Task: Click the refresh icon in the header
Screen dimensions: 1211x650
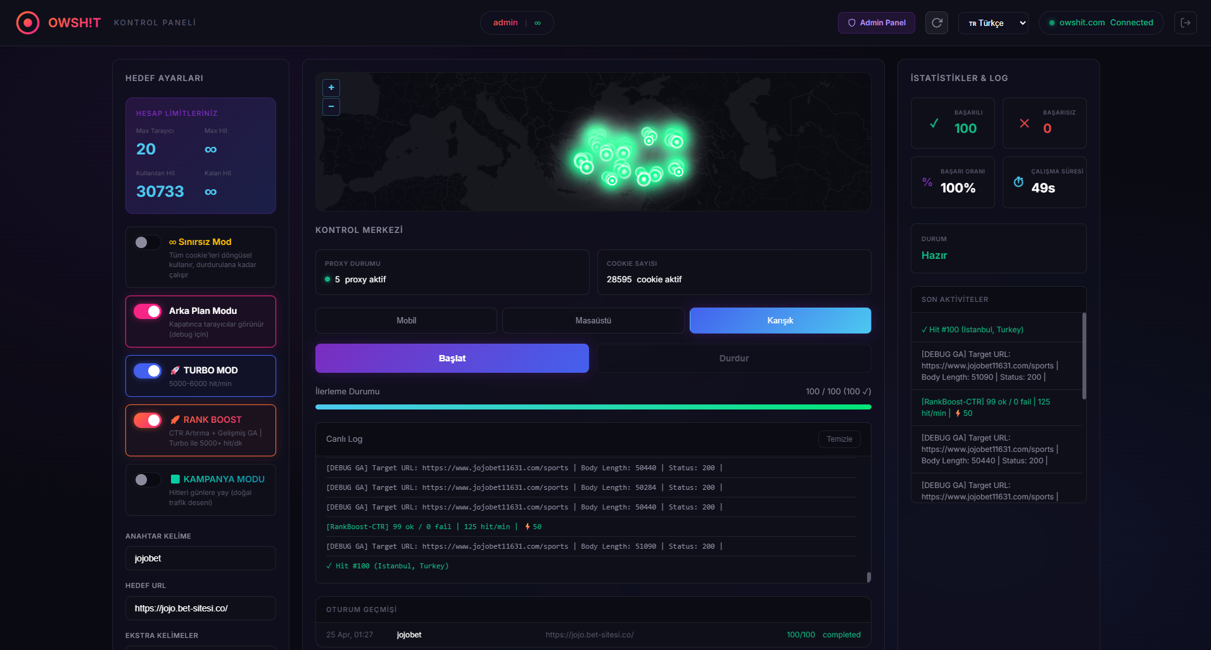Action: click(x=936, y=23)
